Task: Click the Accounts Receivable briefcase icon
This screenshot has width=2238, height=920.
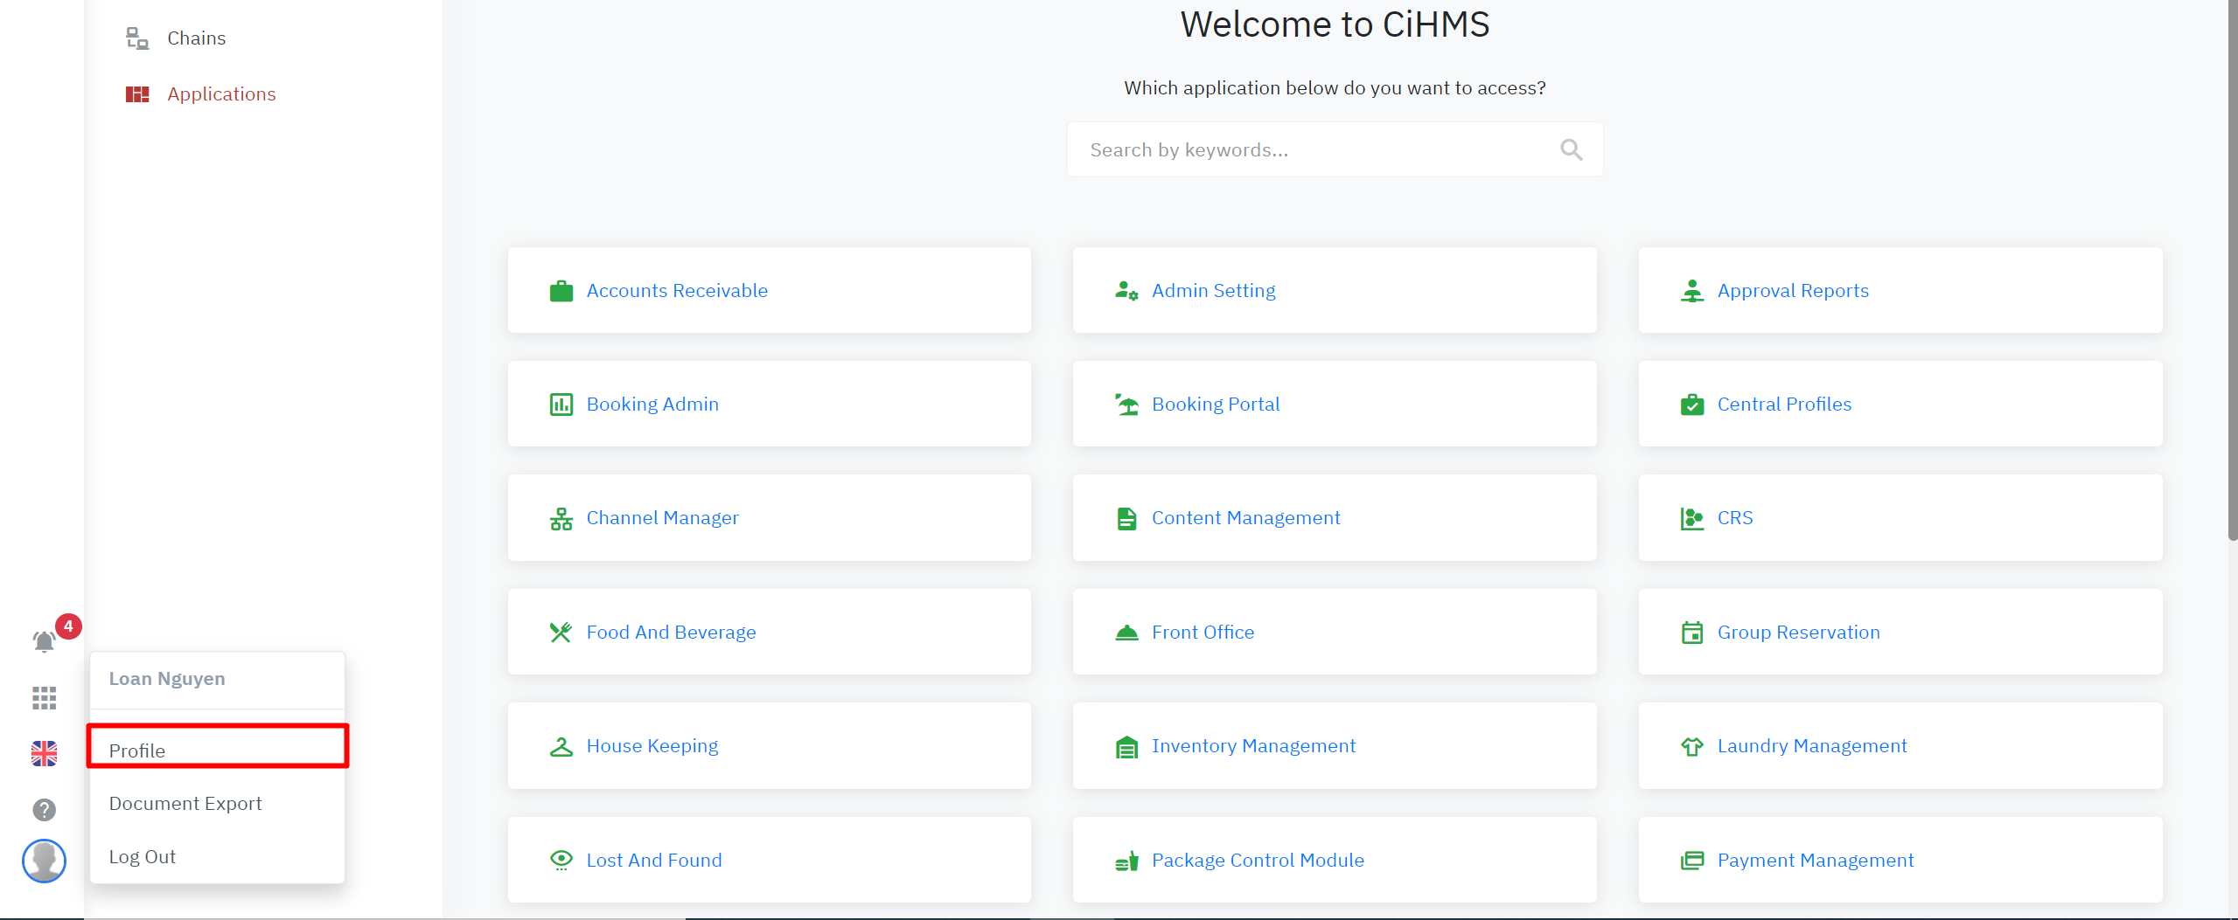Action: click(561, 291)
